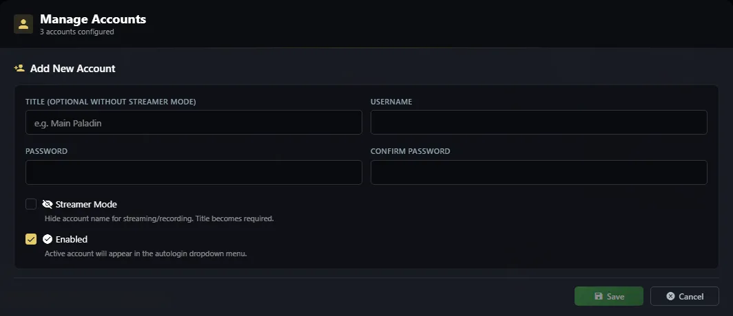Click the checkmark circle Enabled icon
Viewport: 733px width, 316px height.
48,239
